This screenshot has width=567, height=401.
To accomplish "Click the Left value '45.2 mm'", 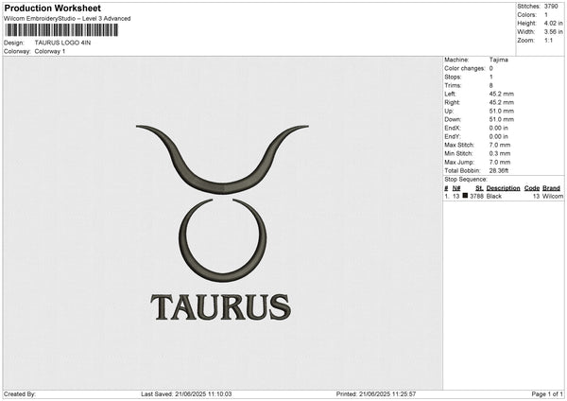I will tap(501, 94).
